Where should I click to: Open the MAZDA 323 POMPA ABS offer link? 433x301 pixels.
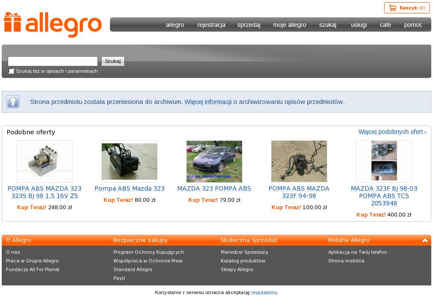click(x=214, y=188)
